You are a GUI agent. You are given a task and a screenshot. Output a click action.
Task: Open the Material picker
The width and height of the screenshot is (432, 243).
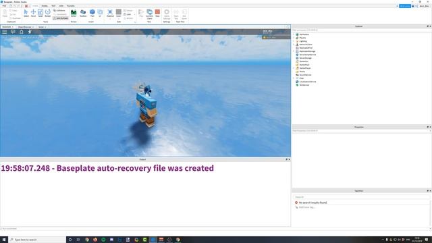(110, 13)
